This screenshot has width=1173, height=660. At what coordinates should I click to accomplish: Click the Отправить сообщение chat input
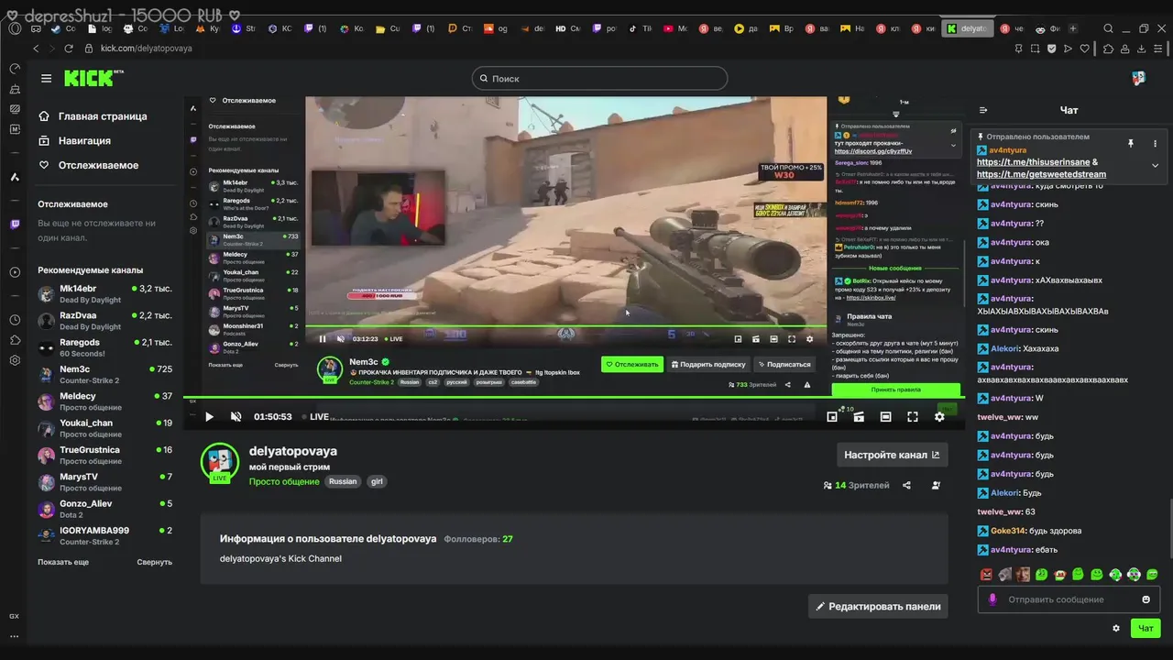1067,599
